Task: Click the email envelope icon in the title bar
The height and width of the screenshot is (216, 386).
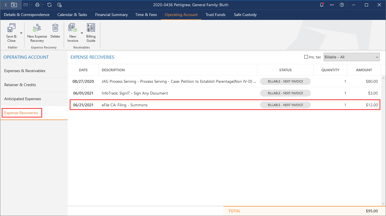Action: point(25,4)
